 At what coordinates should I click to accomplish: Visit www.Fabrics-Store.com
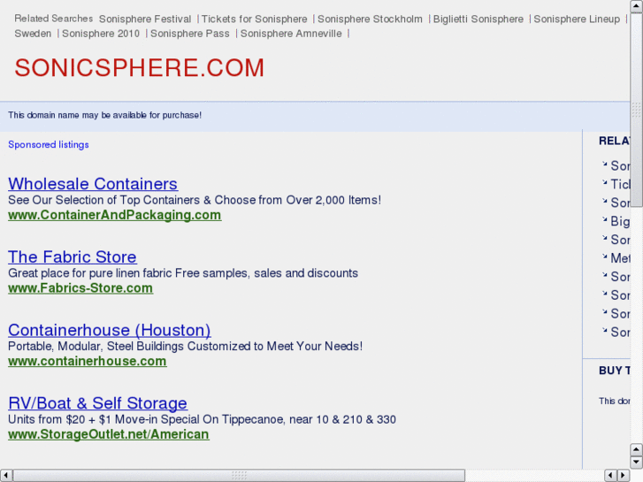pos(80,288)
